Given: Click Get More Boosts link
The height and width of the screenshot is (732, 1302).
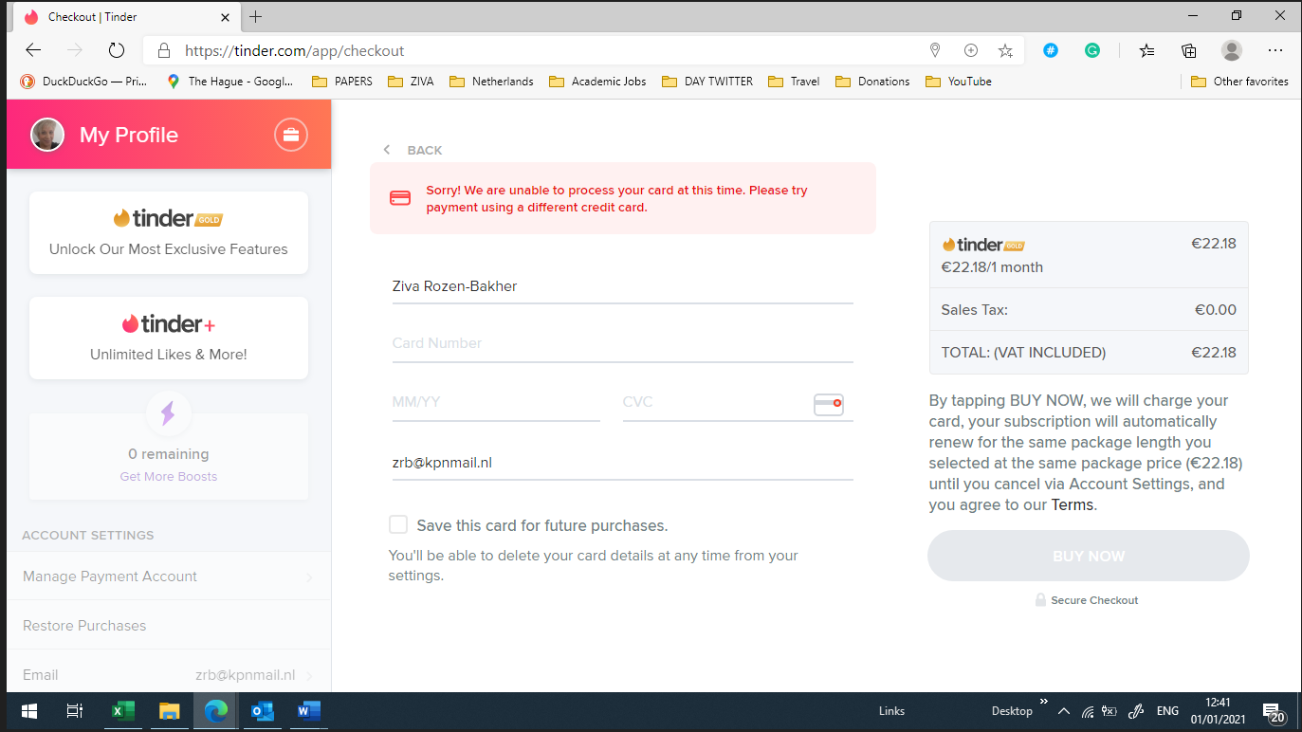Looking at the screenshot, I should tap(169, 476).
